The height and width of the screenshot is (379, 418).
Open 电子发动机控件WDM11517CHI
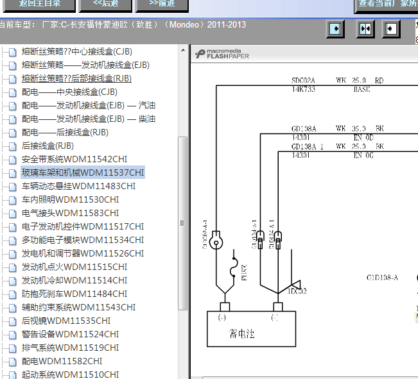point(83,226)
